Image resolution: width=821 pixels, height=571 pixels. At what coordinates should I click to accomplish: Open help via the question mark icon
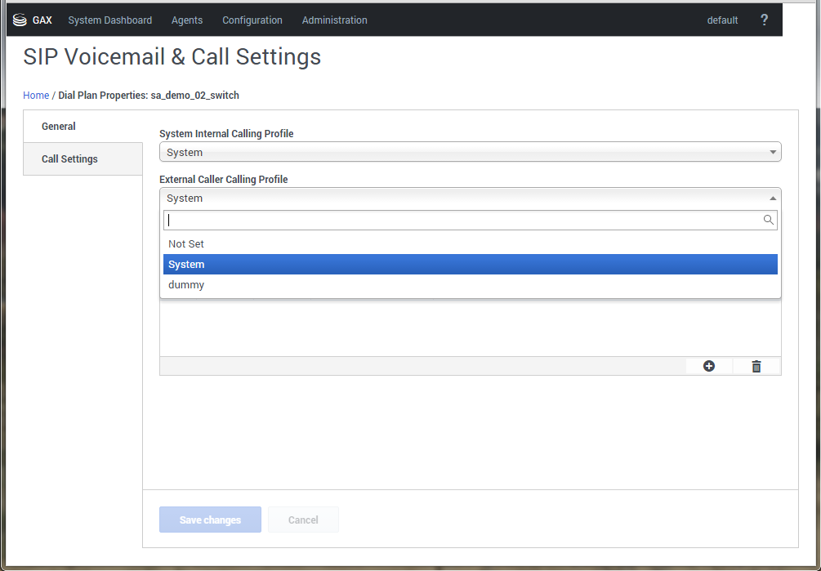click(x=764, y=20)
